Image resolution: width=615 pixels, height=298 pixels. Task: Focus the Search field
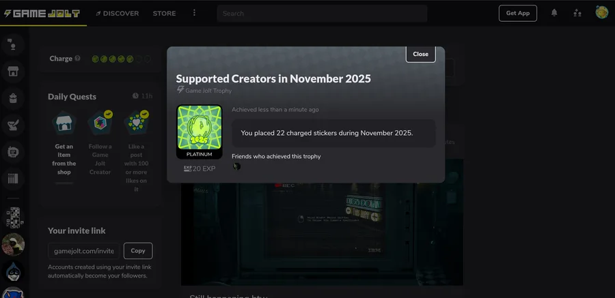(322, 14)
